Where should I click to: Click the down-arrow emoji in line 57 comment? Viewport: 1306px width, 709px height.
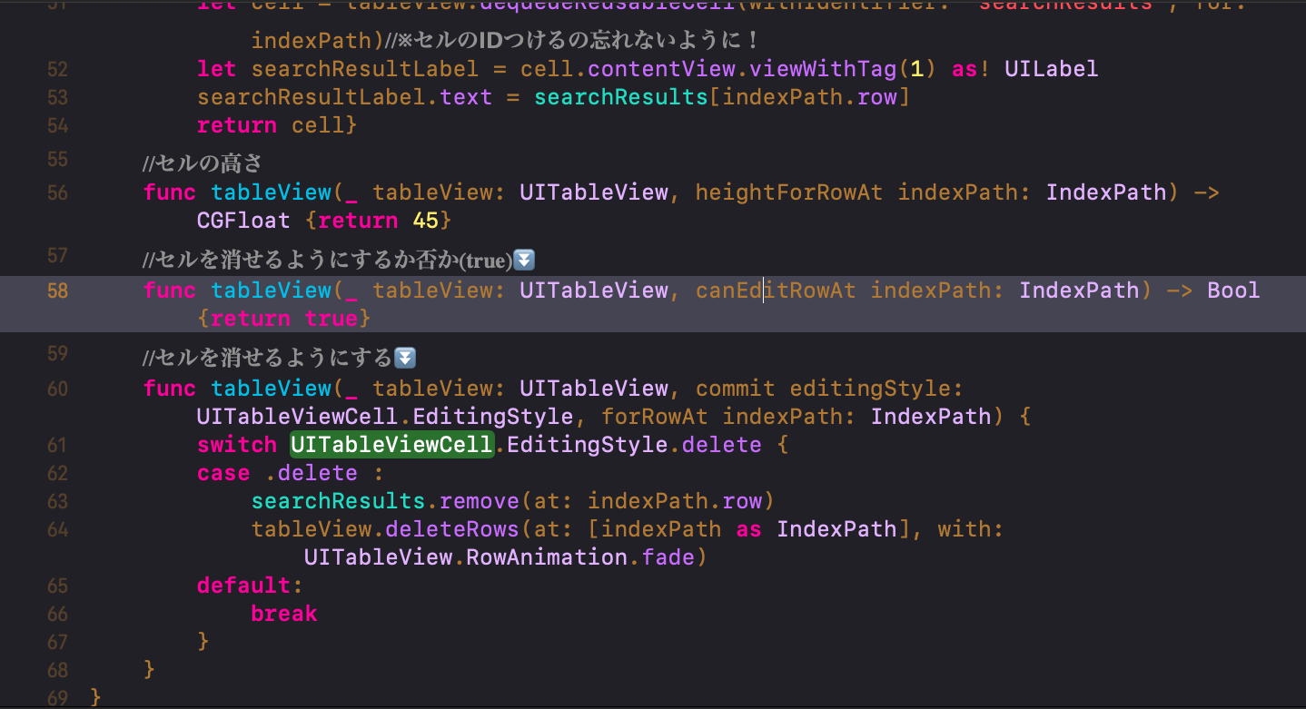[524, 261]
